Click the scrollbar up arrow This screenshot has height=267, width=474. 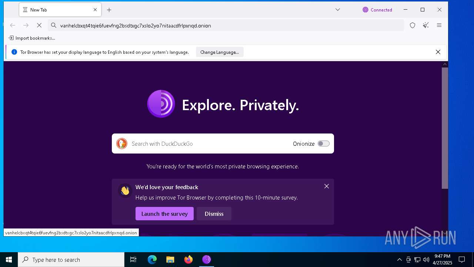445,64
